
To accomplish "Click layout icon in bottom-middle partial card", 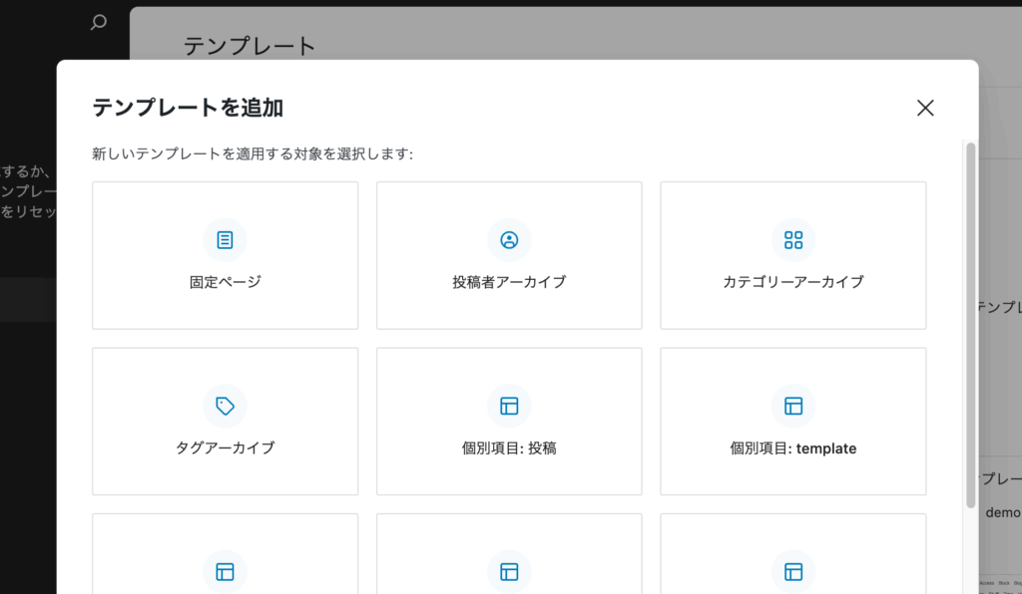I will (509, 571).
